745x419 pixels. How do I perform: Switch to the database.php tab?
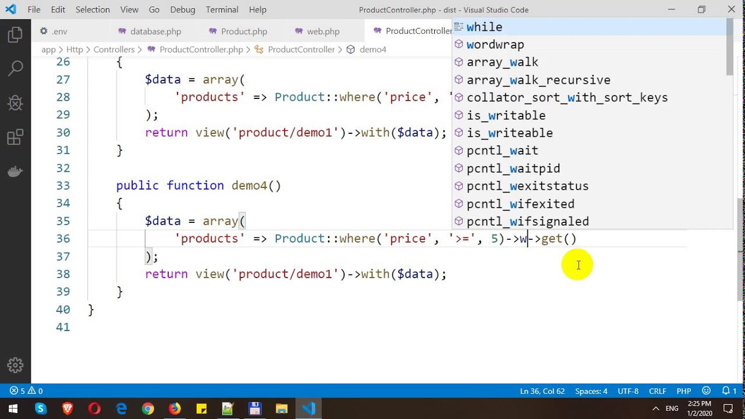point(155,31)
